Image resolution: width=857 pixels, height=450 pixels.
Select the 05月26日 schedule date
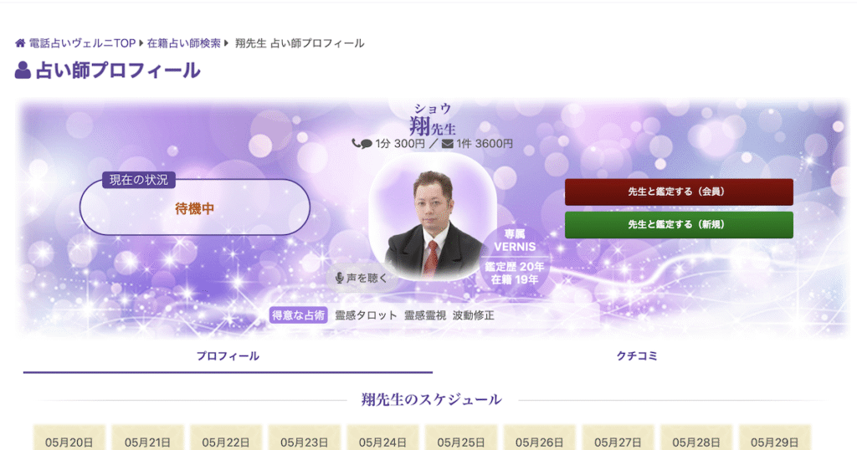pos(540,440)
